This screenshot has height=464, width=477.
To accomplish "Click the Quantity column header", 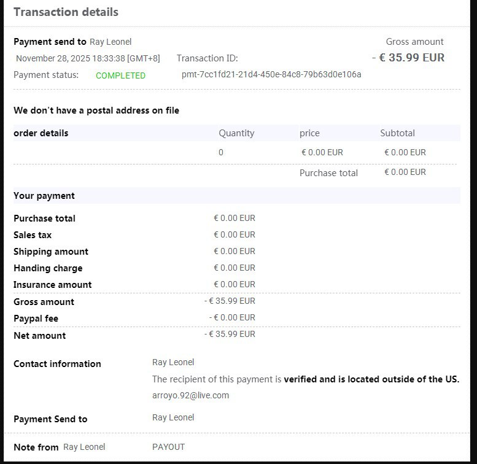I will click(236, 133).
